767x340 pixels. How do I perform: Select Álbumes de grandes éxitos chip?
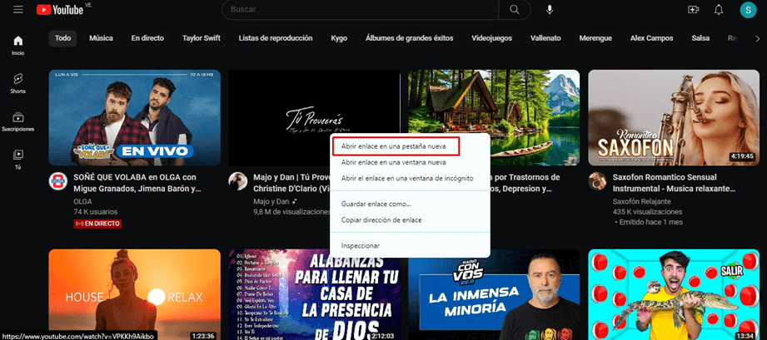410,38
